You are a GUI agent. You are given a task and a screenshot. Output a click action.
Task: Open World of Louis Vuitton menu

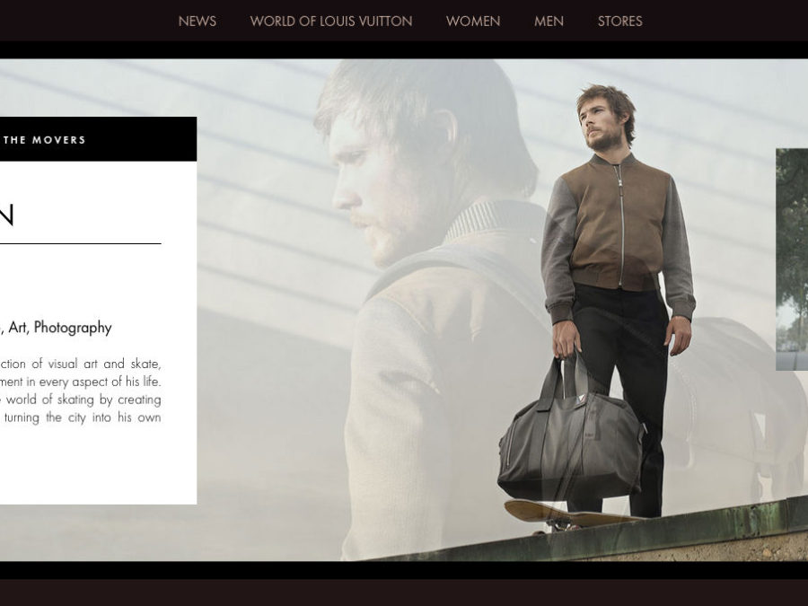pyautogui.click(x=330, y=22)
